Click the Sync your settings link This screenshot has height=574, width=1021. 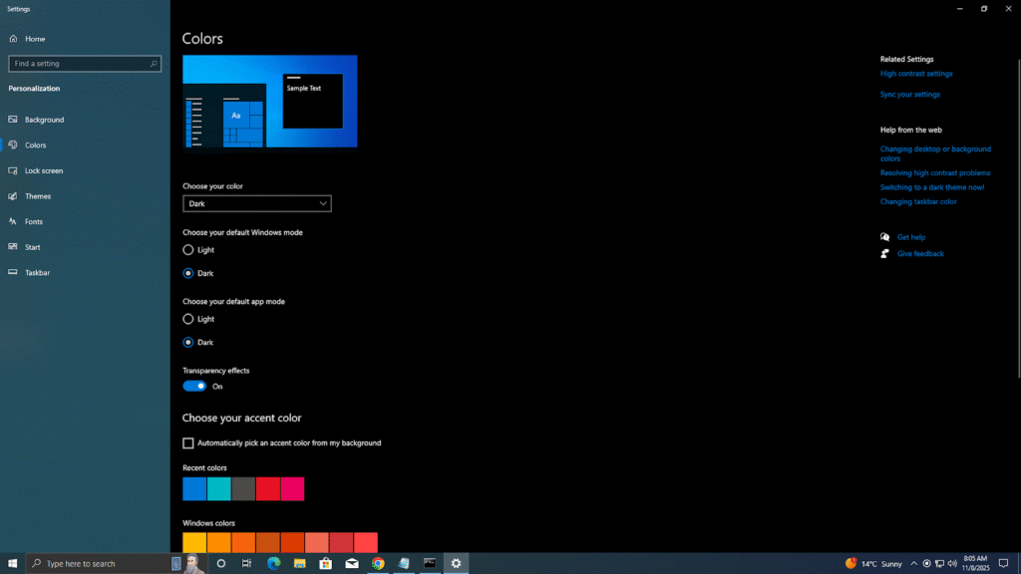[910, 95]
